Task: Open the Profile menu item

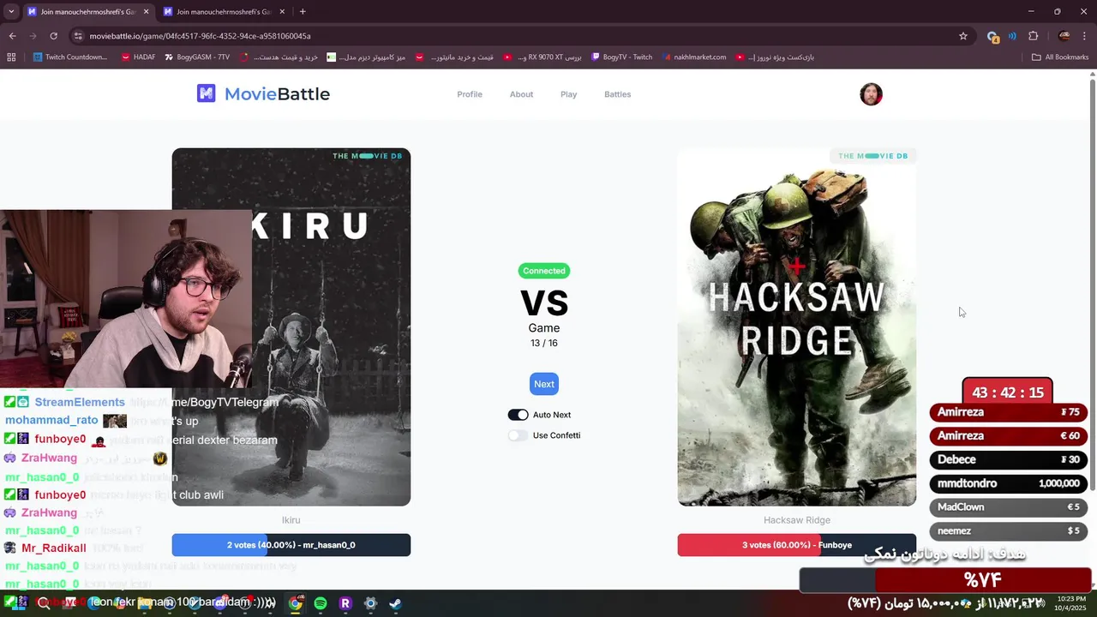Action: coord(470,94)
